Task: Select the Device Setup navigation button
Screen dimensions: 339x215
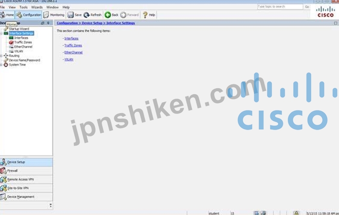Action: coord(26,162)
